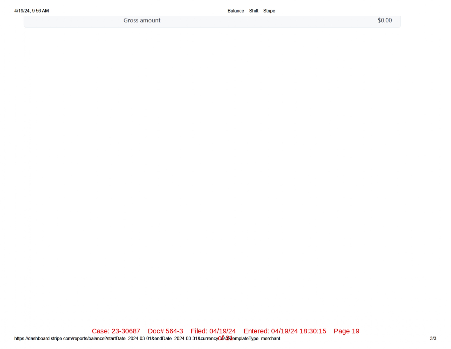This screenshot has width=451, height=349.
Task: Click the 'Gross amount' label
Action: 142,21
